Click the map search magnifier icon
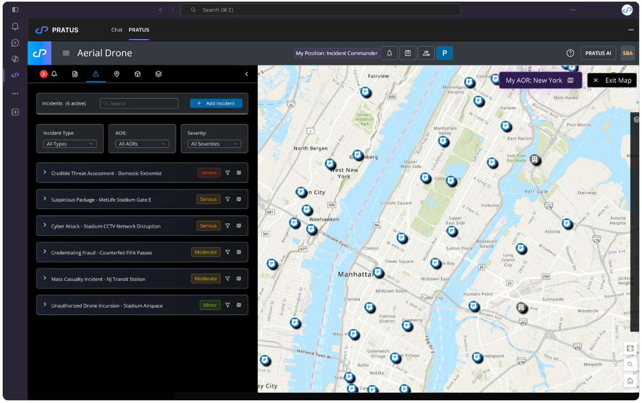 [630, 364]
